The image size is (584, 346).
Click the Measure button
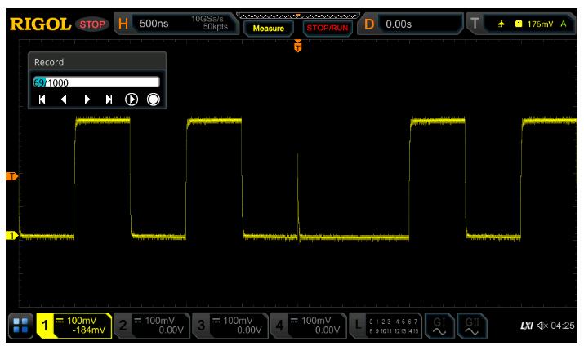[x=267, y=25]
